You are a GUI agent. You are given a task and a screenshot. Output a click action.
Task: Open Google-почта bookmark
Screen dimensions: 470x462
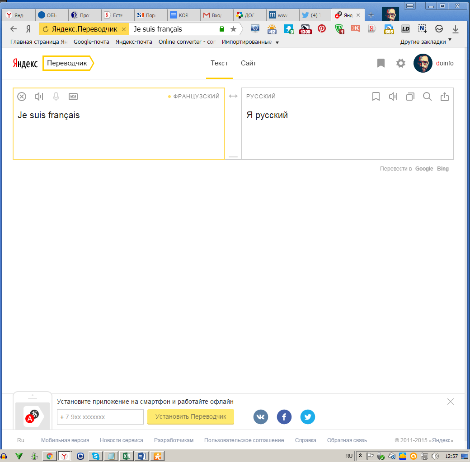91,42
